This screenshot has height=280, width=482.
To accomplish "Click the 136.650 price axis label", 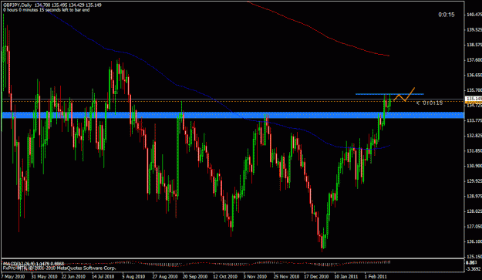I will pos(474,75).
